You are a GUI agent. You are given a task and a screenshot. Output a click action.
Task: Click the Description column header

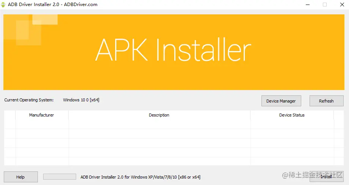[159, 115]
